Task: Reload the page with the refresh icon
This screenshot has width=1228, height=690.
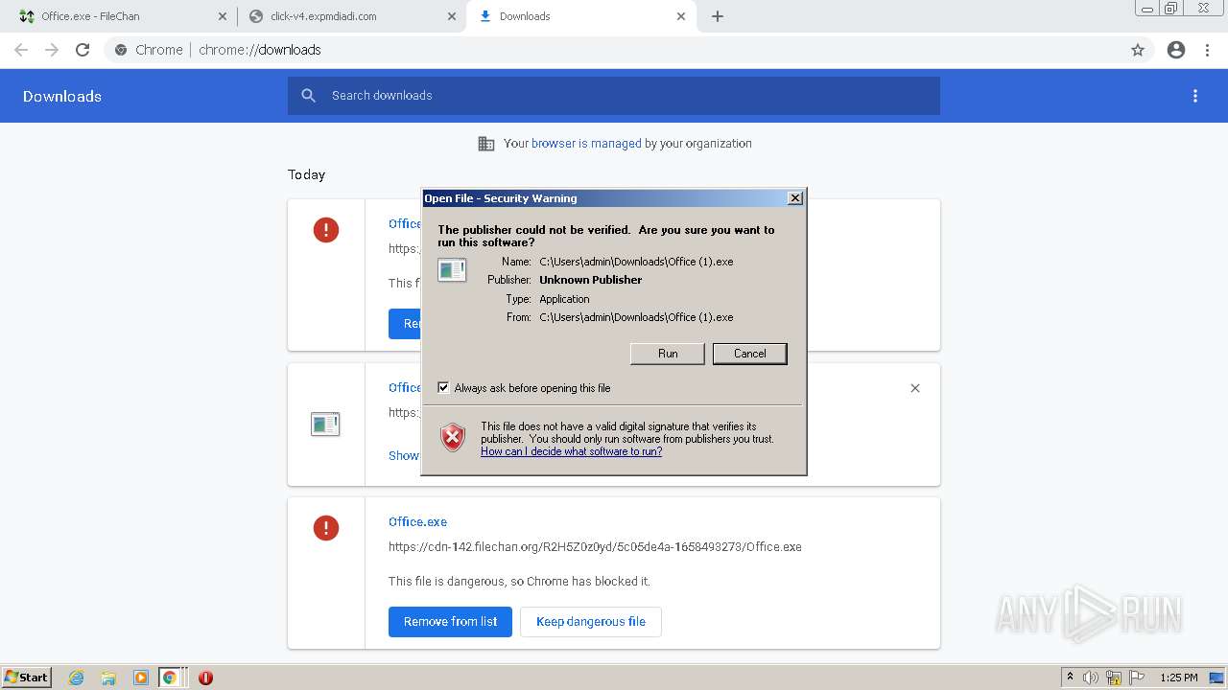Action: (83, 50)
